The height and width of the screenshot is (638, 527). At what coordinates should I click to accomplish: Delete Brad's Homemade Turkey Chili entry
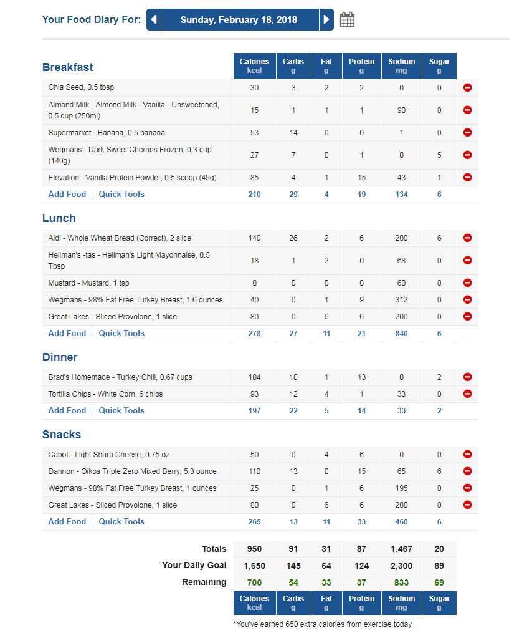[467, 377]
